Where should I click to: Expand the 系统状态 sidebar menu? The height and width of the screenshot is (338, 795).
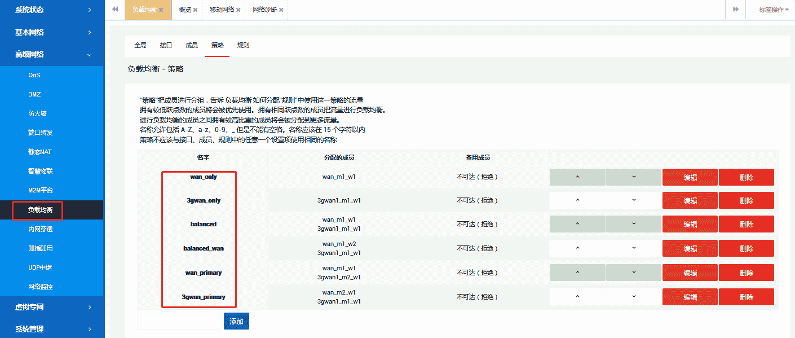click(52, 10)
